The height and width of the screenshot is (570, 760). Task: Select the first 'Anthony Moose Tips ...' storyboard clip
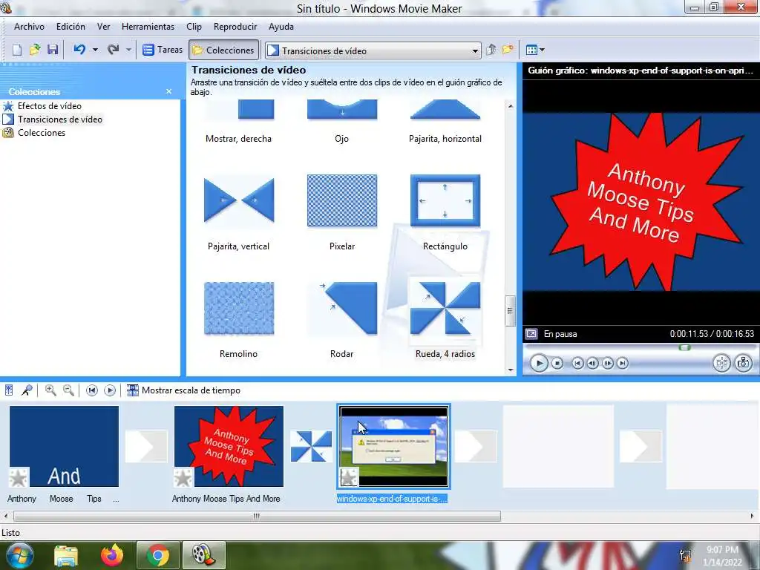tap(64, 446)
